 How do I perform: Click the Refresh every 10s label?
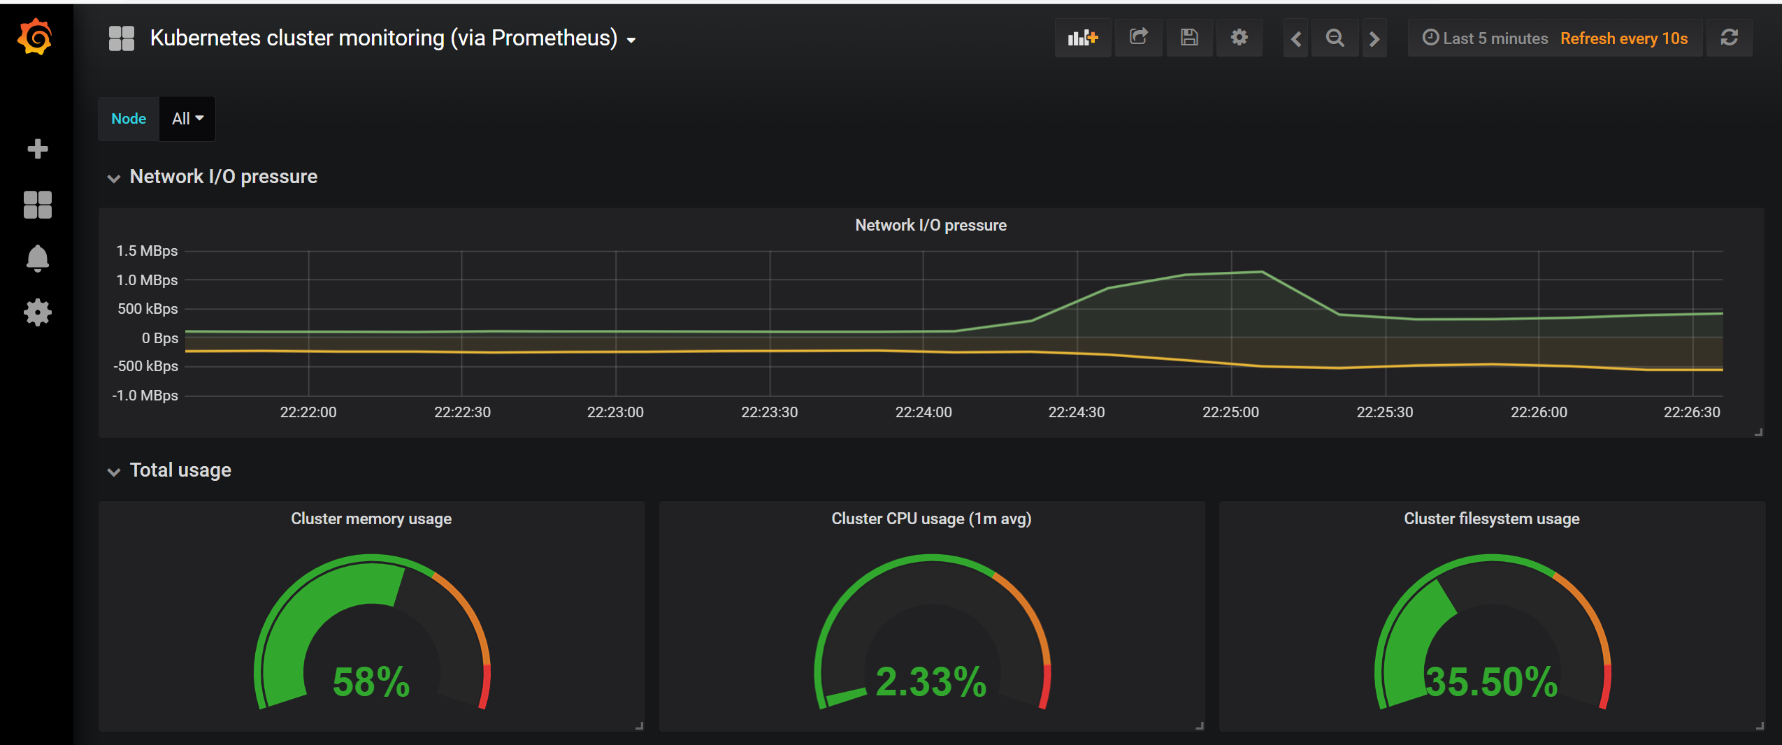[1624, 38]
